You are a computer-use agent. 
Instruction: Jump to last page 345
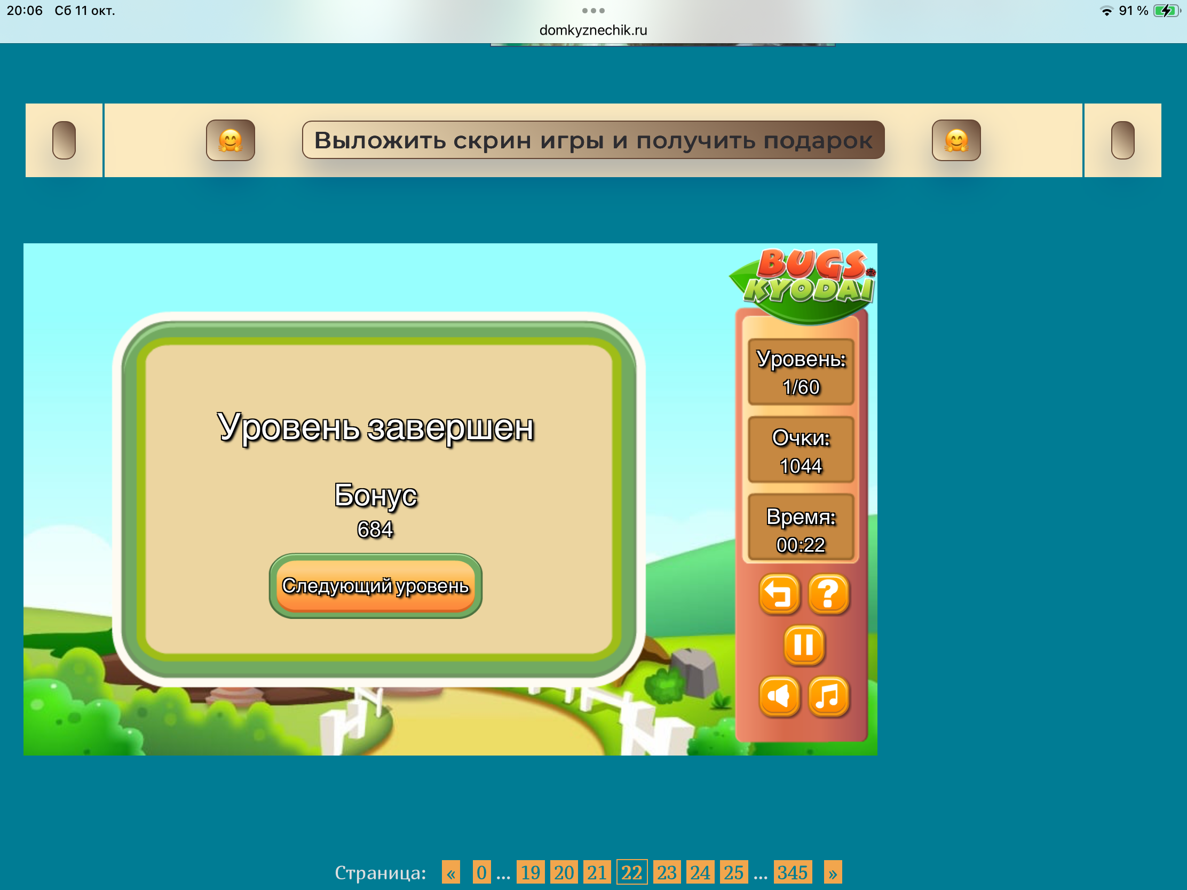click(x=792, y=872)
